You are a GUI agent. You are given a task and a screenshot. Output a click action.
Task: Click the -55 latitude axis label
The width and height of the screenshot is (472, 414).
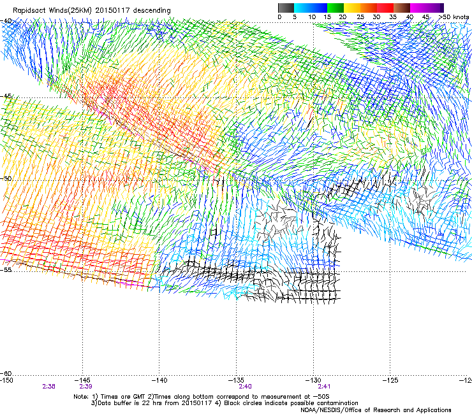point(6,269)
